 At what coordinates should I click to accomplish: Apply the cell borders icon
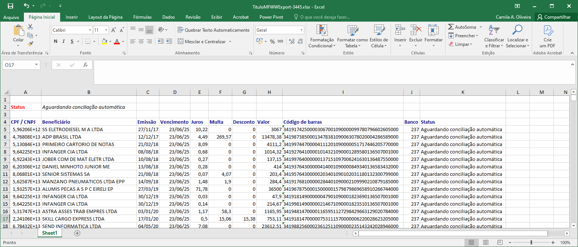[x=88, y=41]
